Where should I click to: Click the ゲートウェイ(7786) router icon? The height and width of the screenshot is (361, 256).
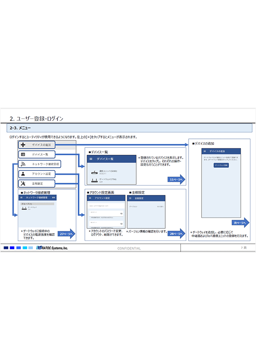click(94, 181)
